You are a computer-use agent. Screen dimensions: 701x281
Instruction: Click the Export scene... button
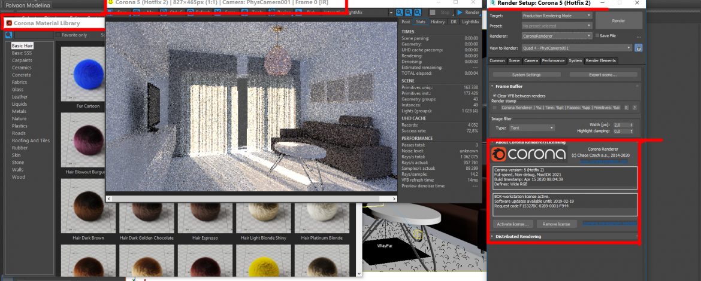(603, 75)
